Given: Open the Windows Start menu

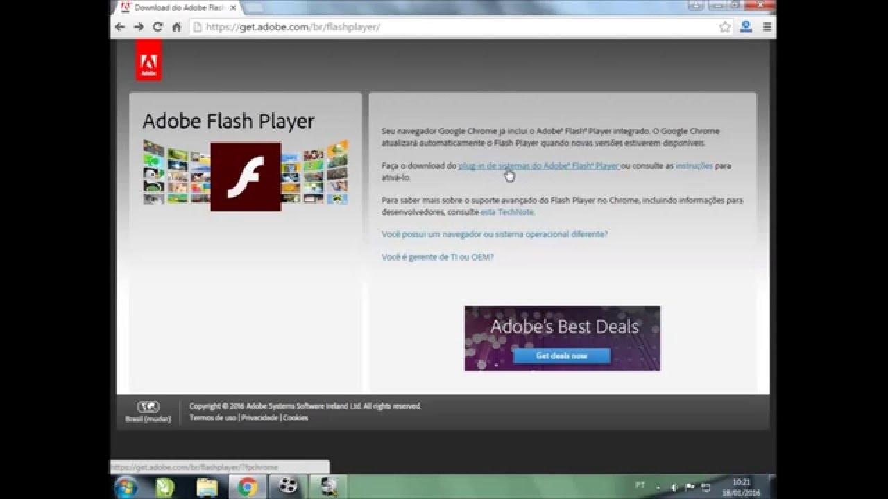Looking at the screenshot, I should coord(126,487).
